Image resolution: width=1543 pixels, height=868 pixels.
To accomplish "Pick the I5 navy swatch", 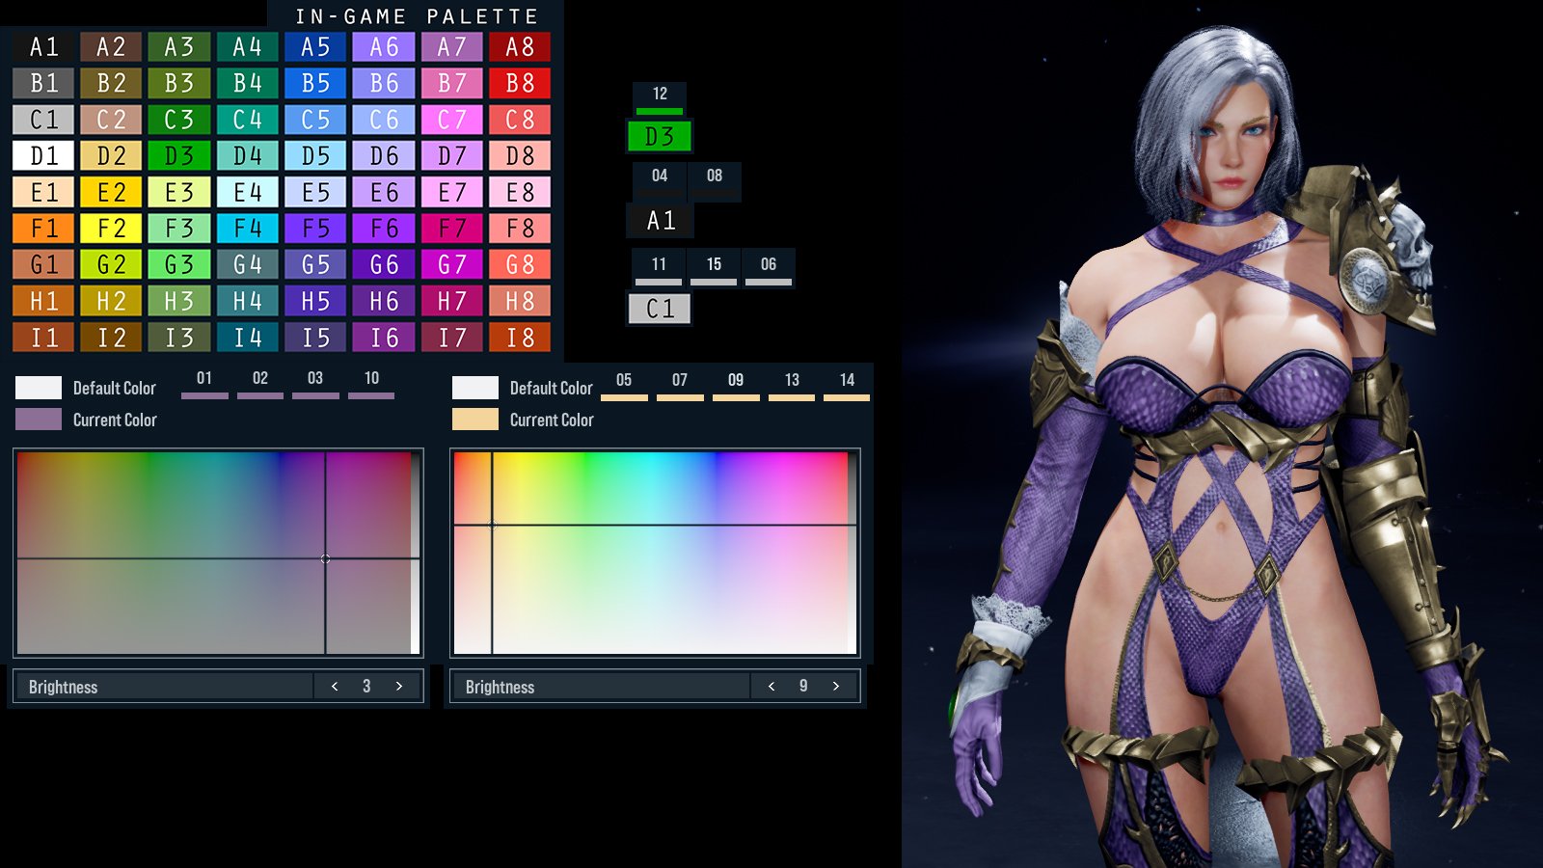I will coord(315,338).
